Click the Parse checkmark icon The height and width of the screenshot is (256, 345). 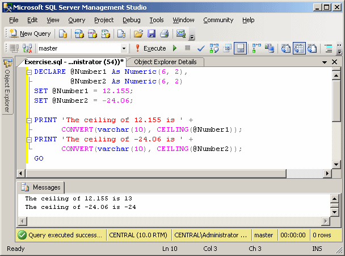(201, 48)
